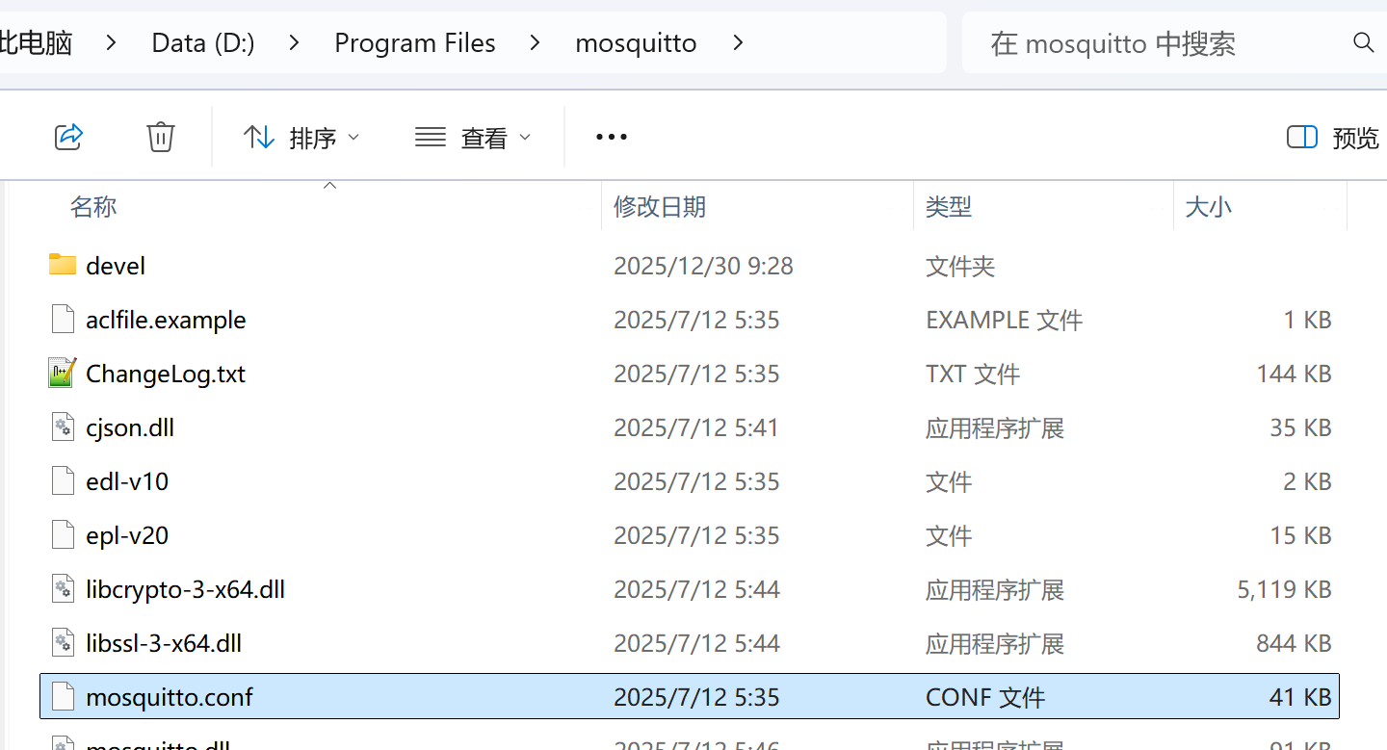Expand the chevron after Data (D:)
1387x750 pixels.
pos(295,42)
